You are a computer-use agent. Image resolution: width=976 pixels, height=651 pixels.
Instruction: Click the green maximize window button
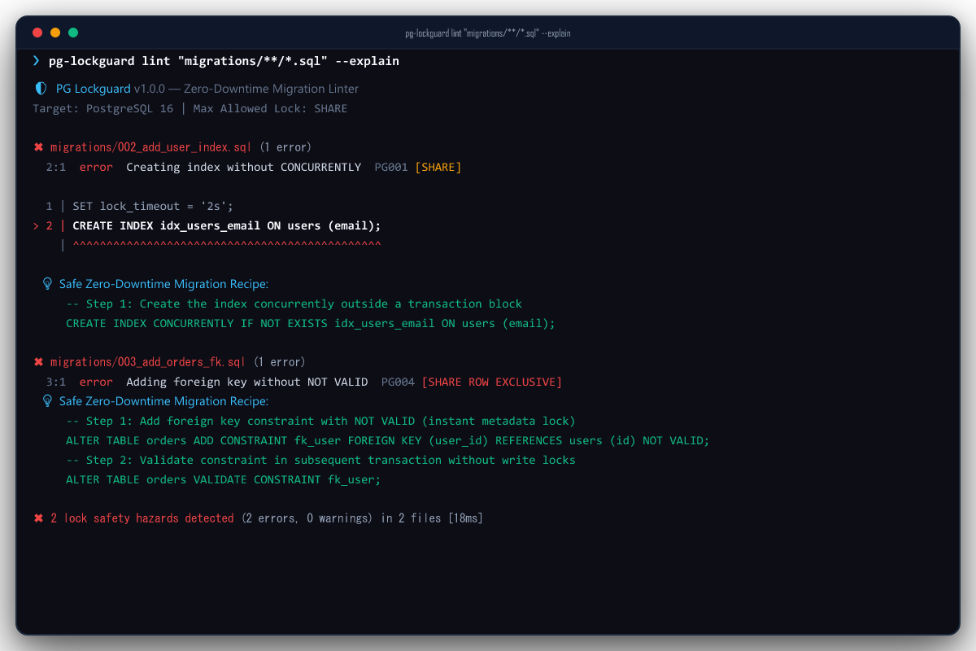(73, 33)
